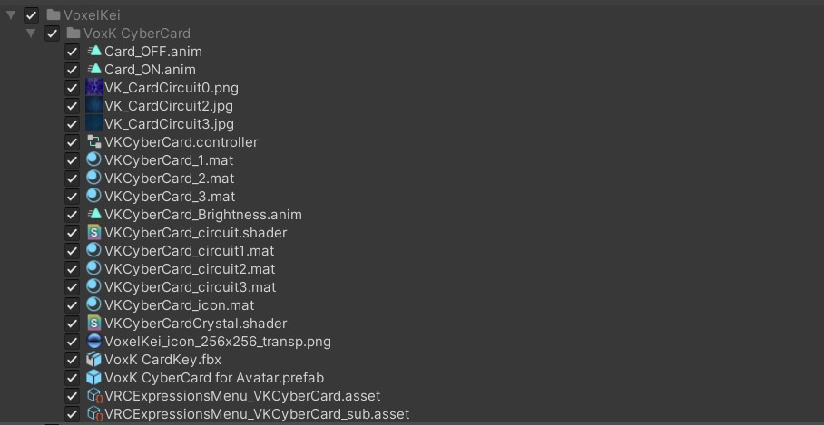824x425 pixels.
Task: Collapse the VoxK CyberCard folder arrow
Action: tap(32, 34)
